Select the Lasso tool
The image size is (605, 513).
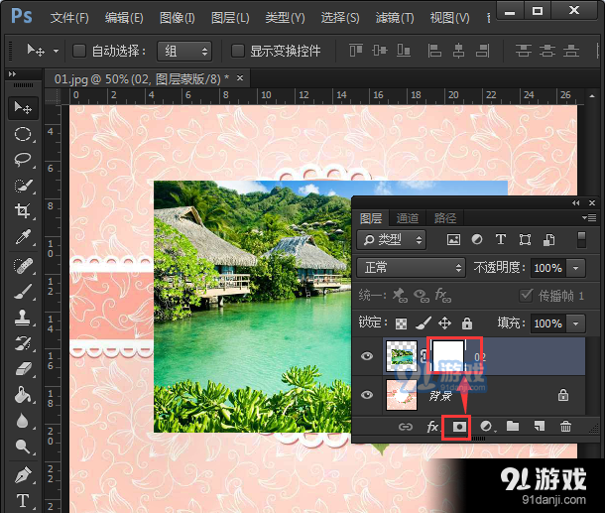tap(23, 160)
